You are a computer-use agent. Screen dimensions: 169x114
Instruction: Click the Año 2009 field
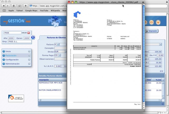11,38
